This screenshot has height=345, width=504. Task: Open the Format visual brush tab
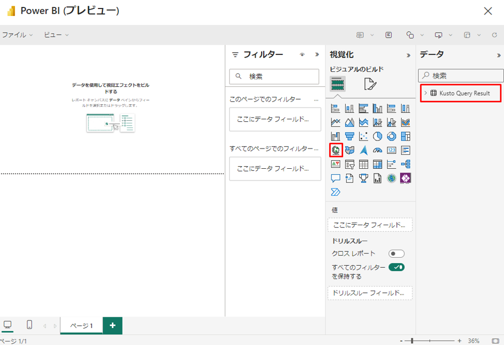click(370, 84)
